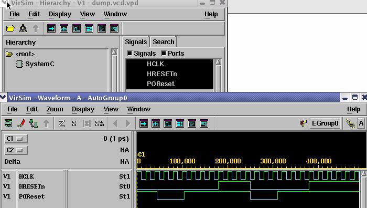Viewport: 367px width, 208px height.
Task: Click bracketed Z zoom-fit icon
Action: coord(87,123)
